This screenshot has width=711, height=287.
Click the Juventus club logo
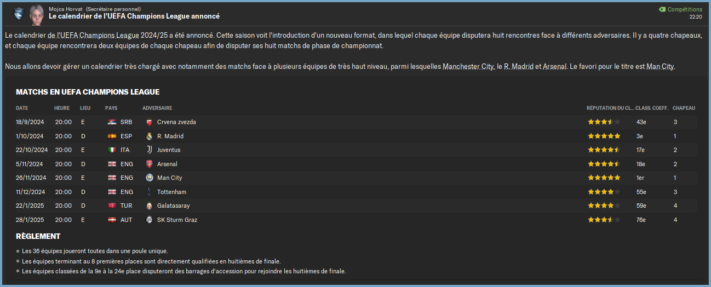click(149, 150)
